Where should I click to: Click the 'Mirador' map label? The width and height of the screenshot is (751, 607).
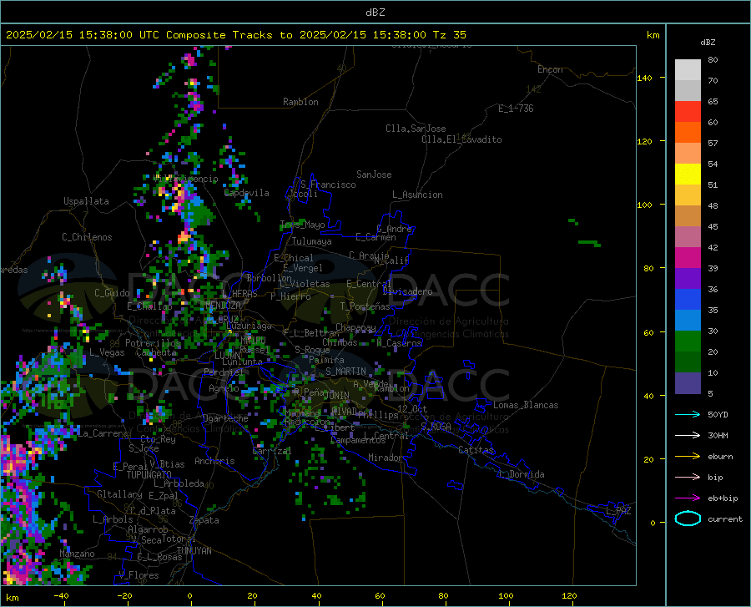click(x=385, y=458)
